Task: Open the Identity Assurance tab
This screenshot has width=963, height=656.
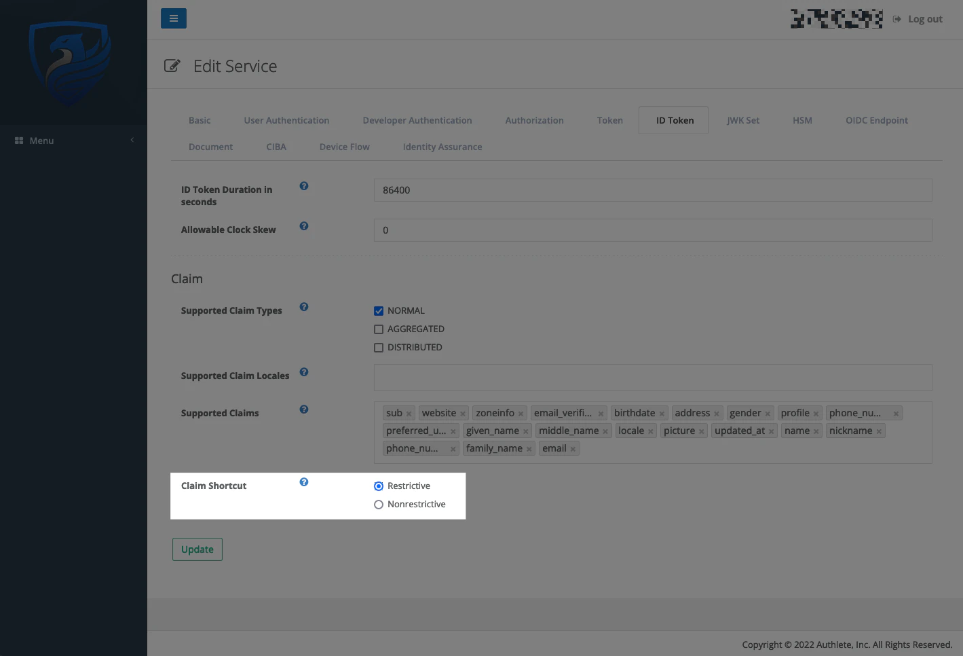Action: coord(442,146)
